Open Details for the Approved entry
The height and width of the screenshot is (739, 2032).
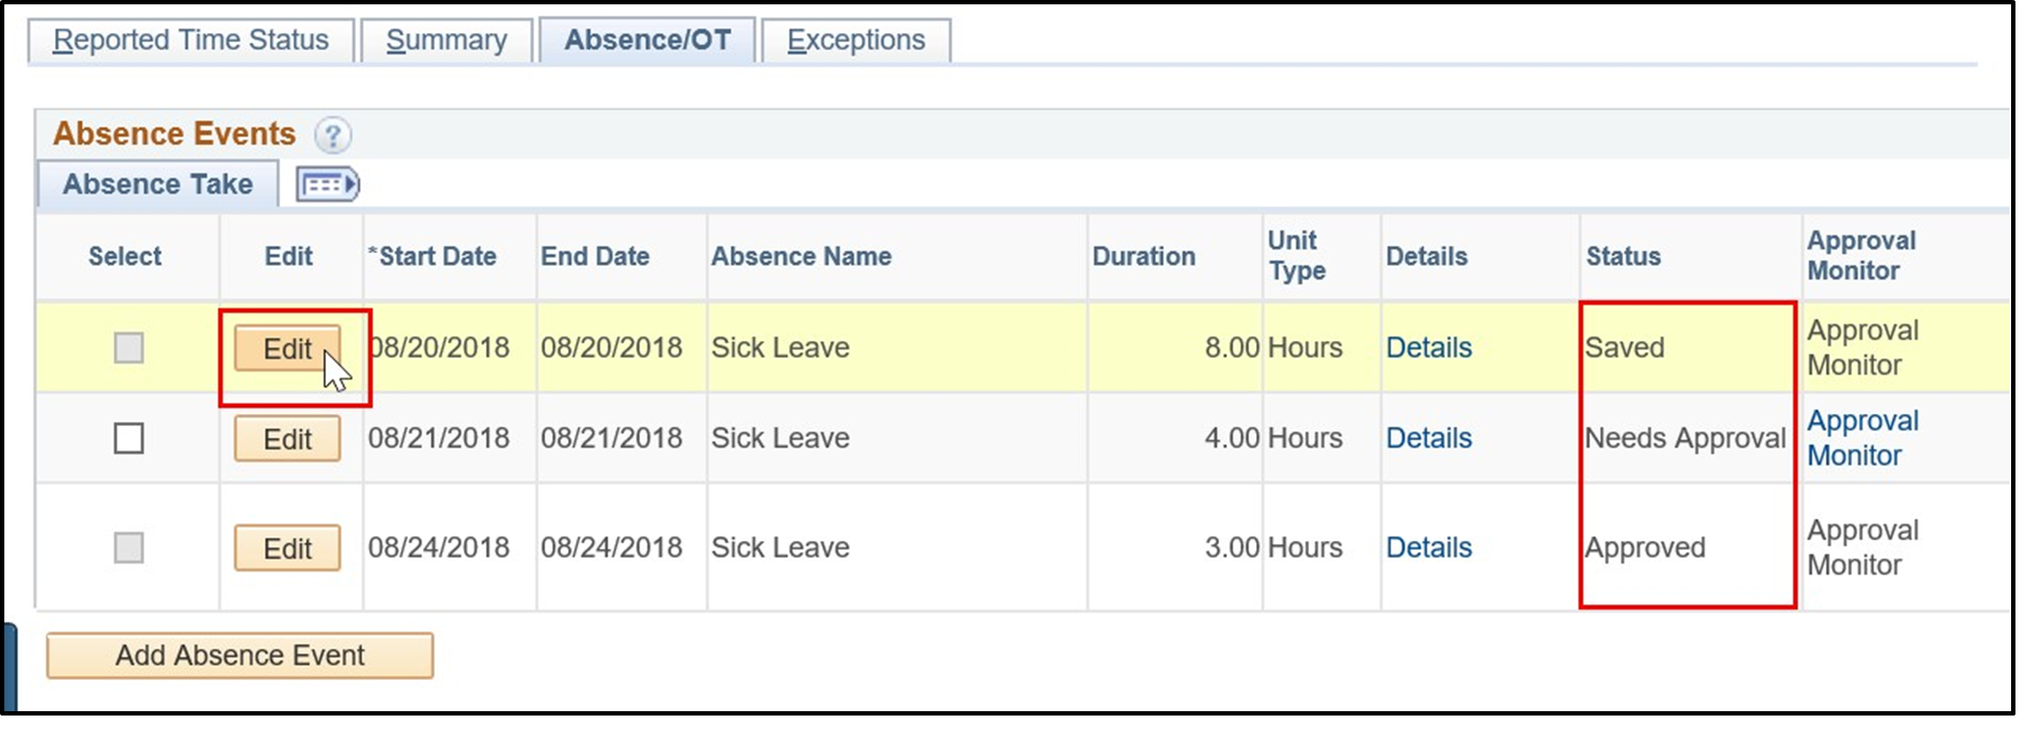[1429, 548]
